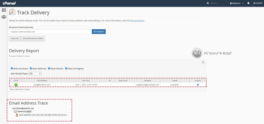The width and height of the screenshot is (264, 124).
Task: Open the cPanel home logo
Action: (x=9, y=3)
